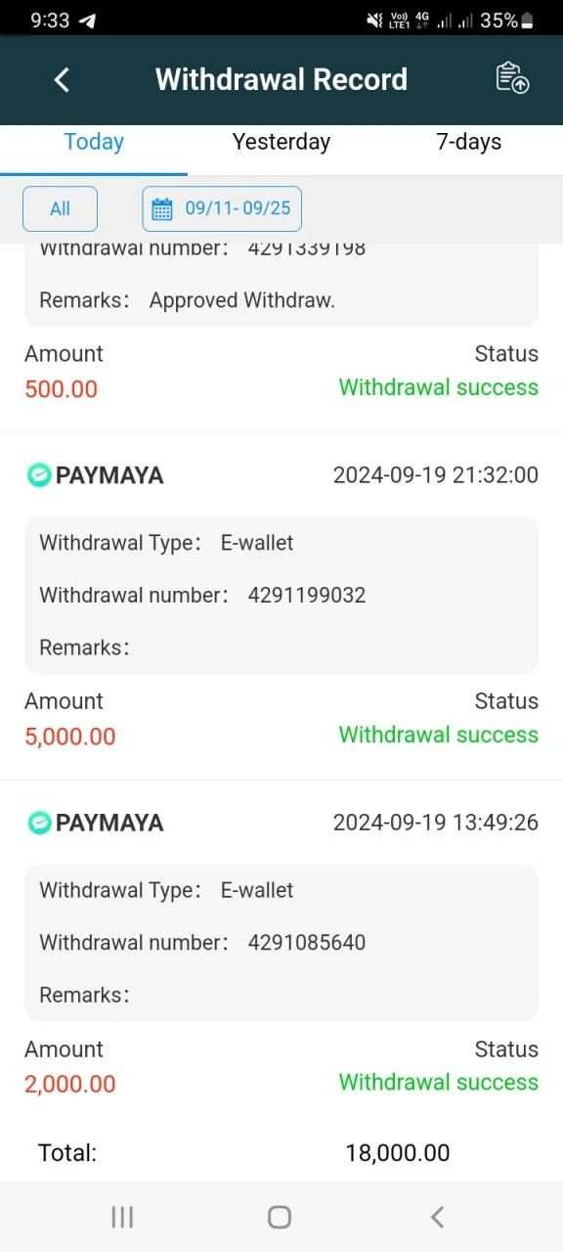Viewport: 563px width, 1252px height.
Task: Tap Withdrawal success status of 2,000.00 record
Action: click(439, 1082)
